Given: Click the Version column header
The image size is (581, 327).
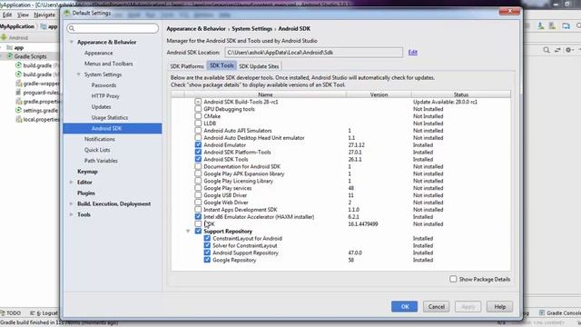Looking at the screenshot, I should (x=379, y=94).
